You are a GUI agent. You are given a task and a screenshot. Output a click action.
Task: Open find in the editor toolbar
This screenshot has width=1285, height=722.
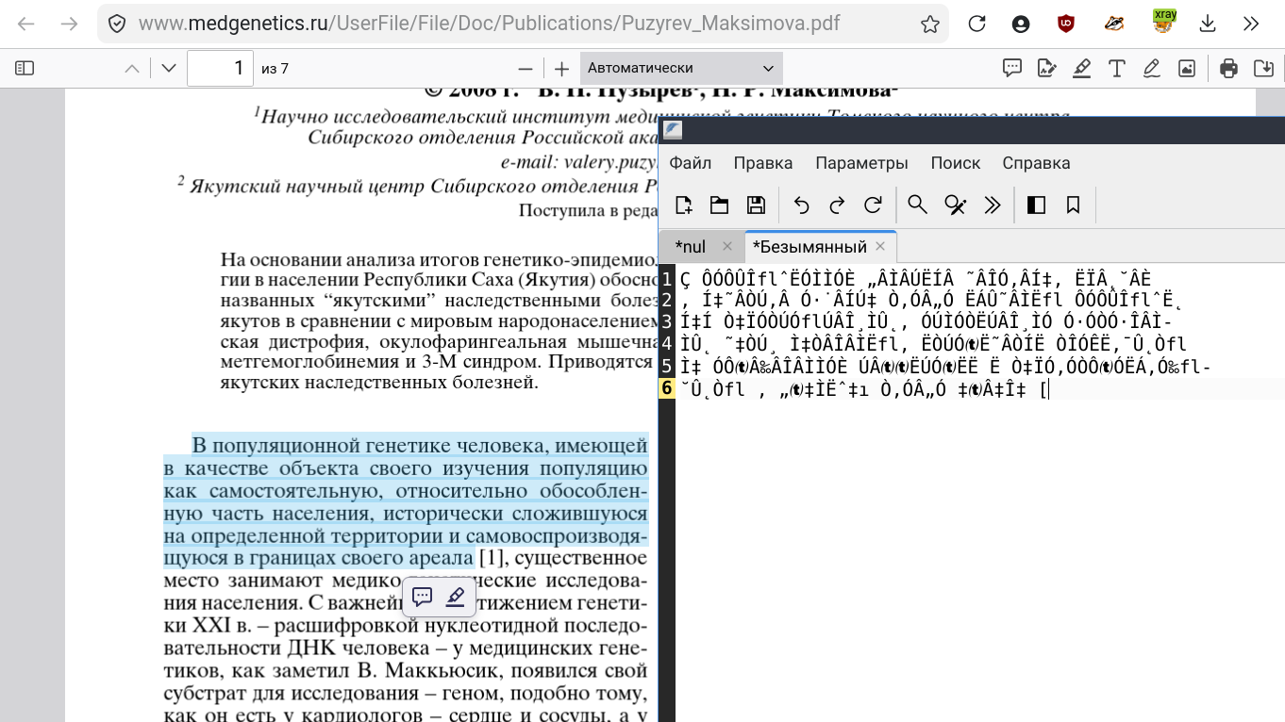pos(917,205)
